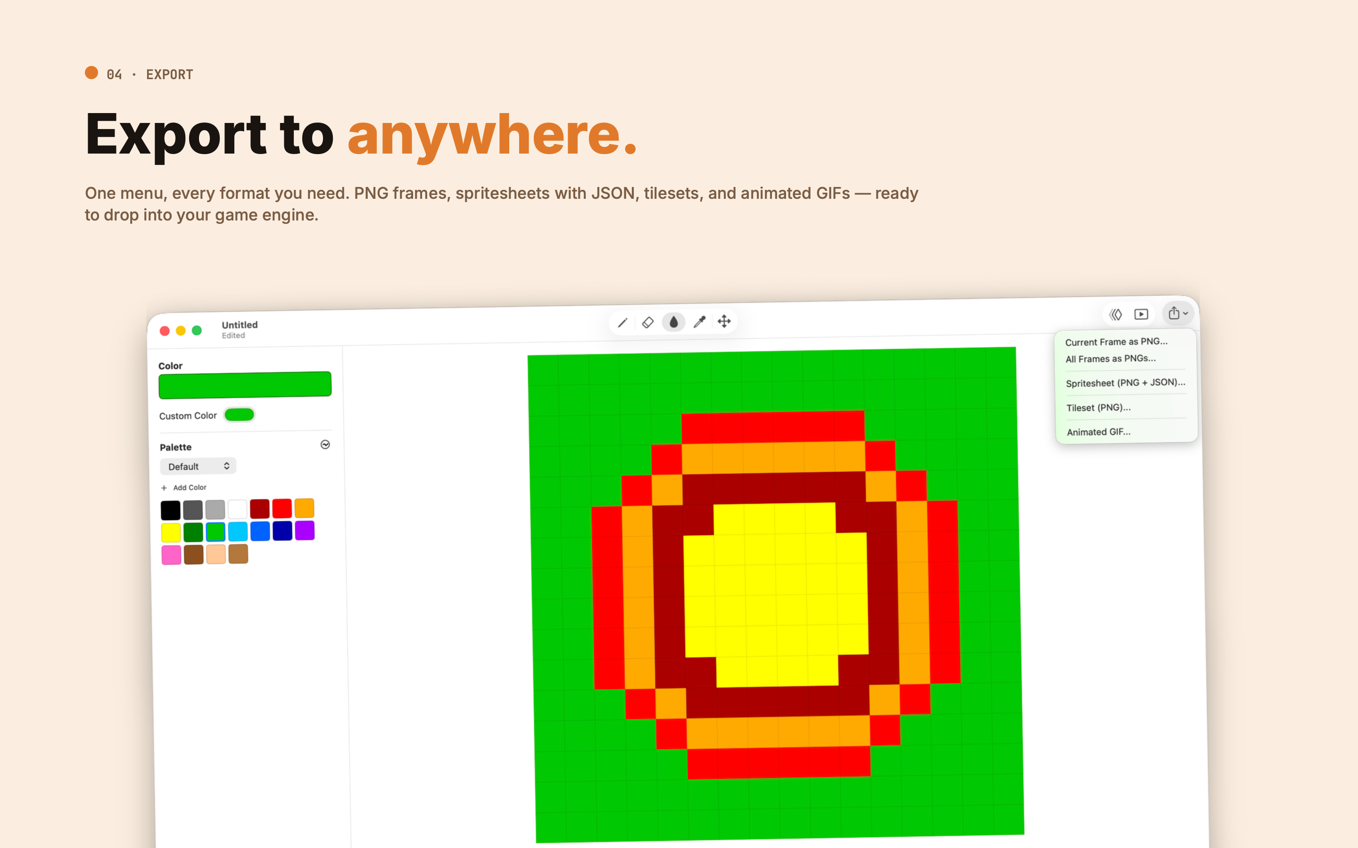Click the yellow center of the canvas
The image size is (1358, 848).
777,595
